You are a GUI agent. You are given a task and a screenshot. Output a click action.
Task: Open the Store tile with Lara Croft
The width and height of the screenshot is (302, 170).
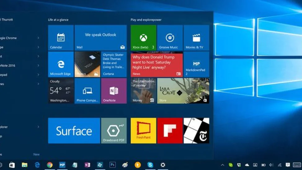tap(183, 91)
